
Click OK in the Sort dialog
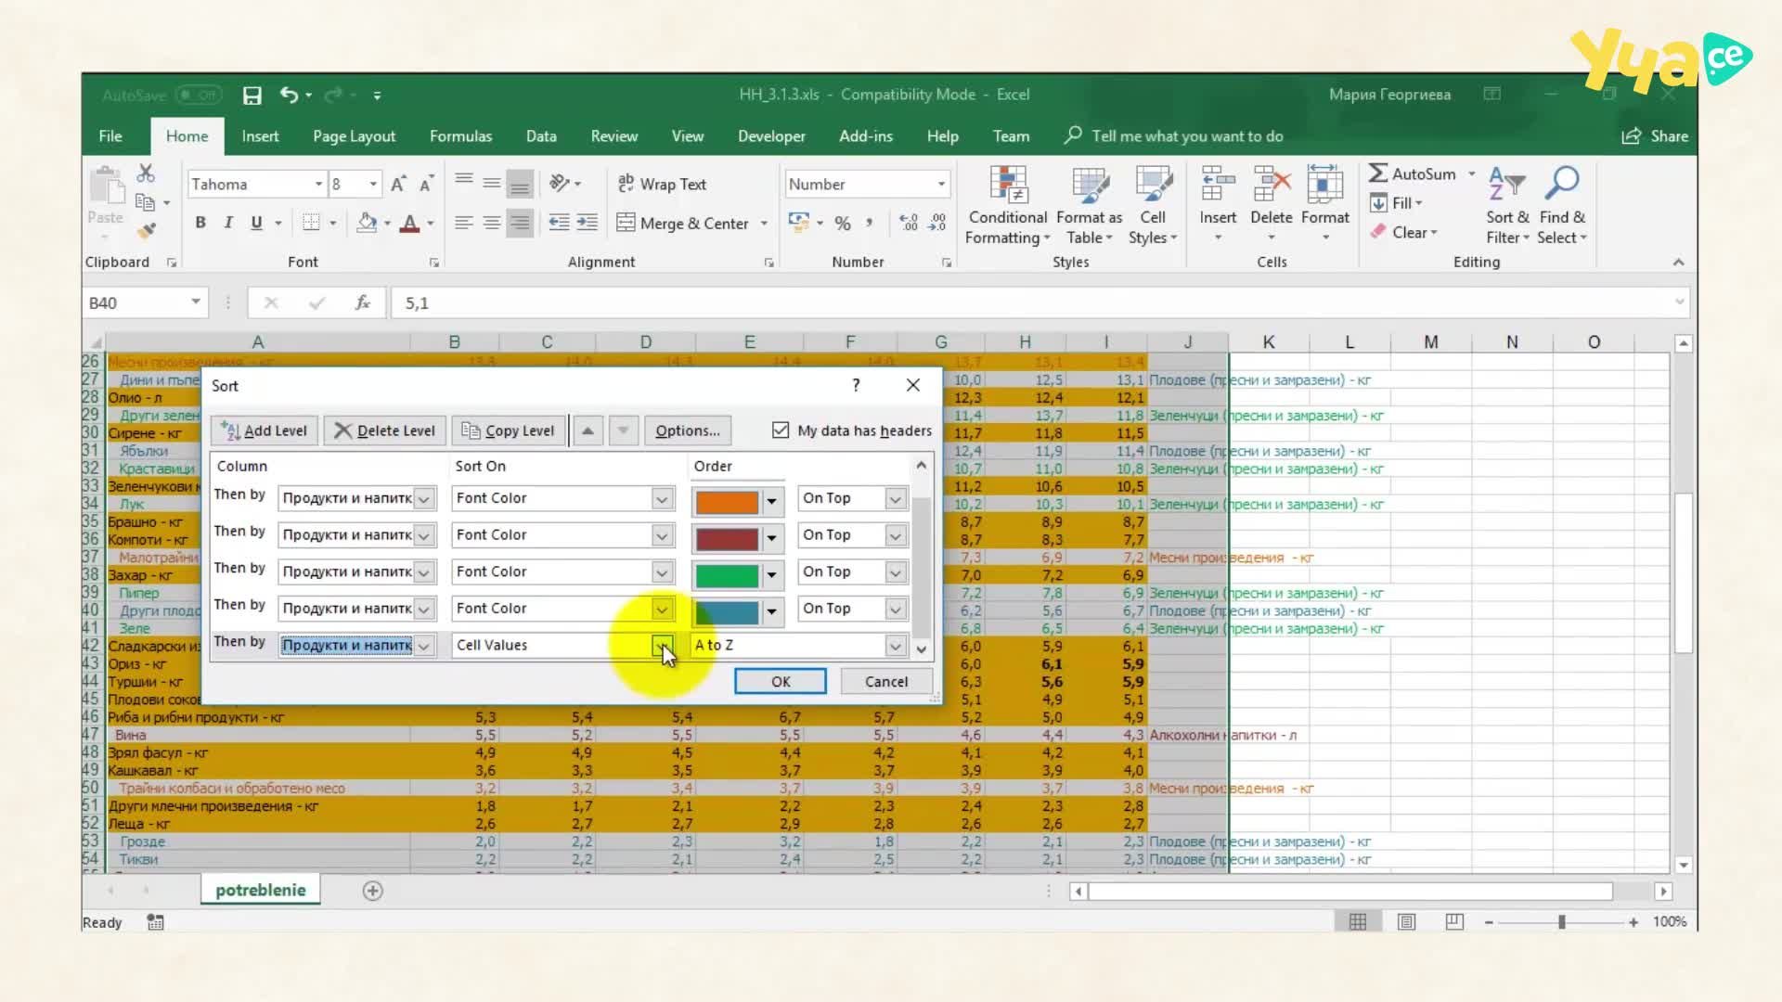point(781,682)
